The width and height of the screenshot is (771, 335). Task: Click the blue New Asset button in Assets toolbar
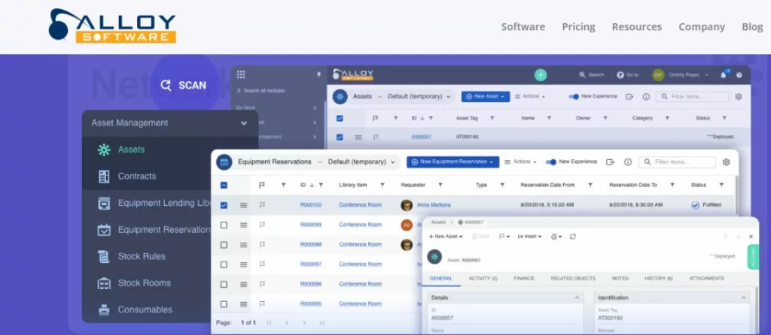(x=486, y=97)
